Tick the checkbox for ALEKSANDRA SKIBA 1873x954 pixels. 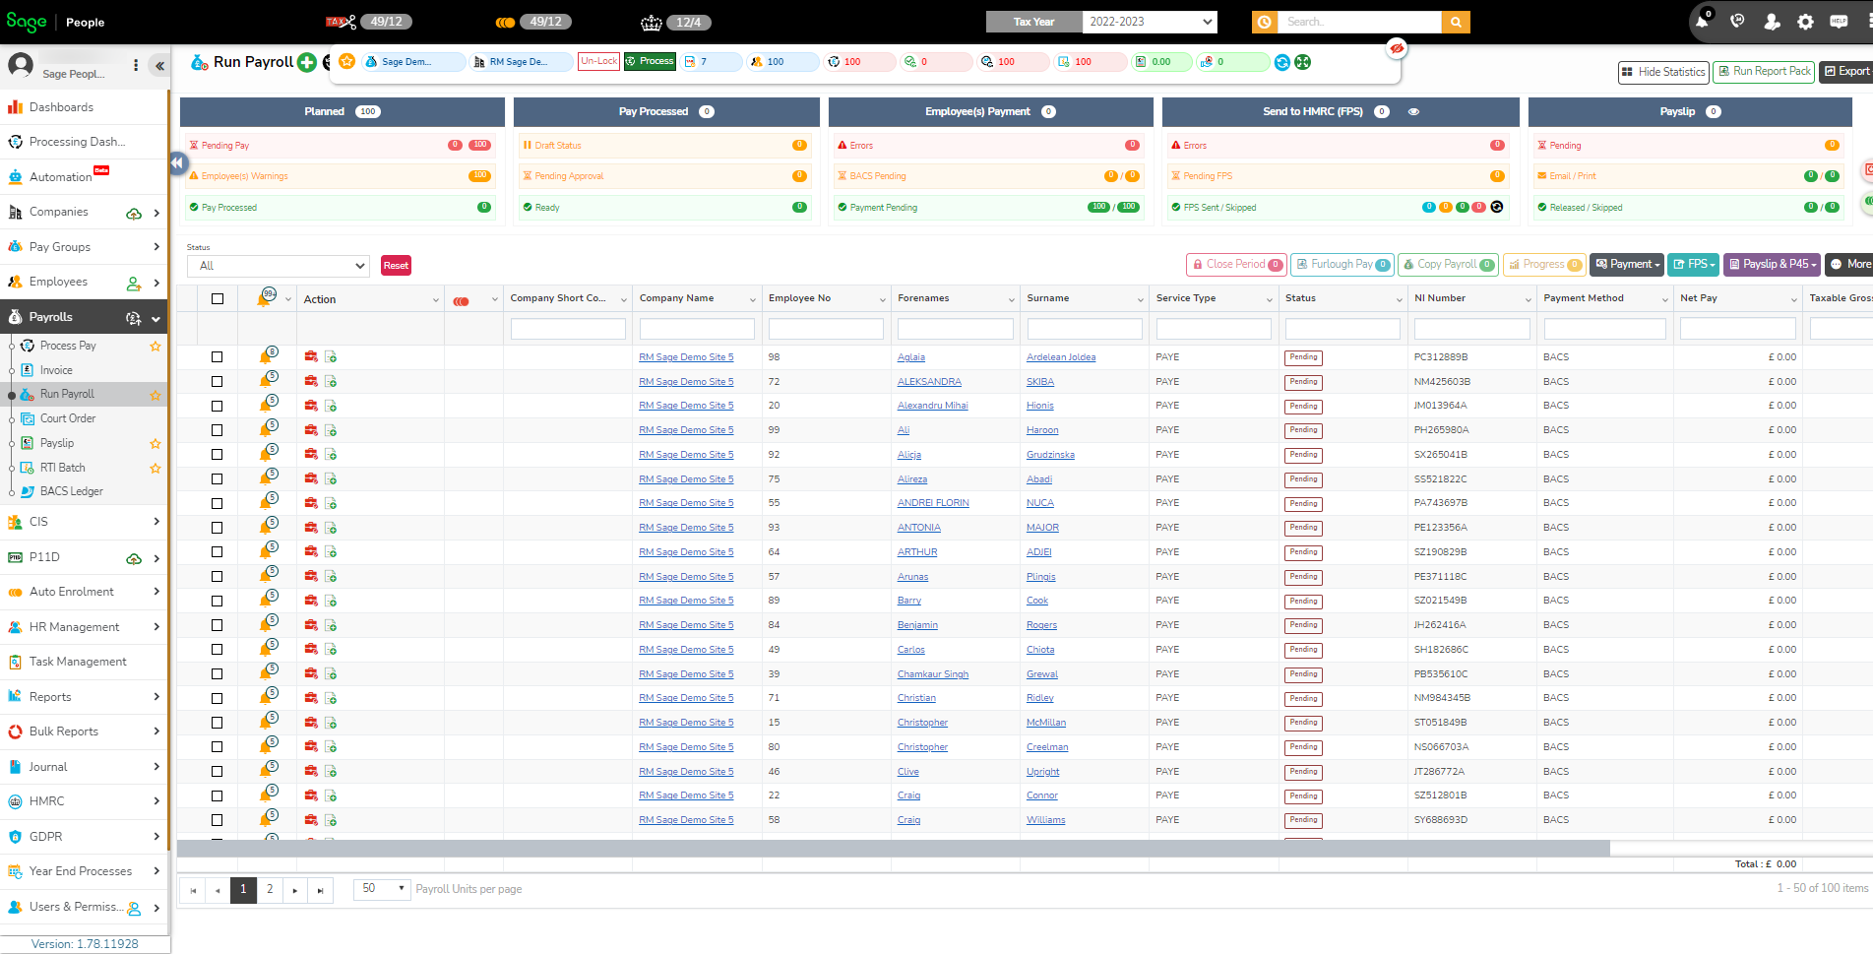217,381
